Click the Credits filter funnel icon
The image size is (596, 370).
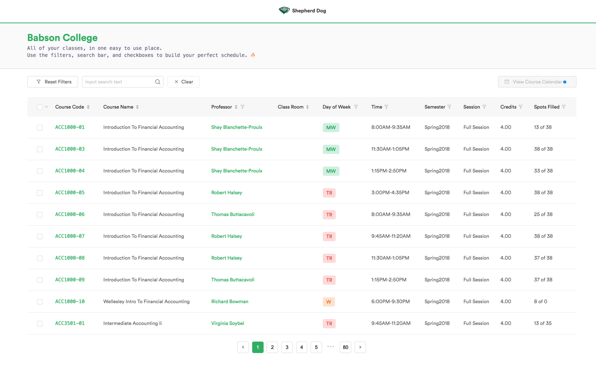click(x=521, y=107)
